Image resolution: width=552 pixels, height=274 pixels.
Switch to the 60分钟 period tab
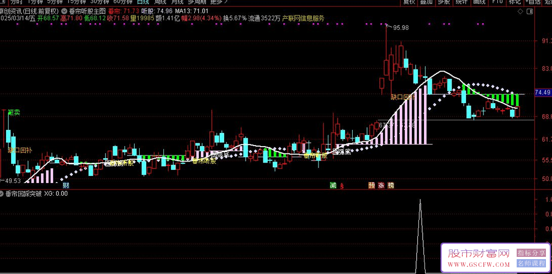[x=123, y=2]
